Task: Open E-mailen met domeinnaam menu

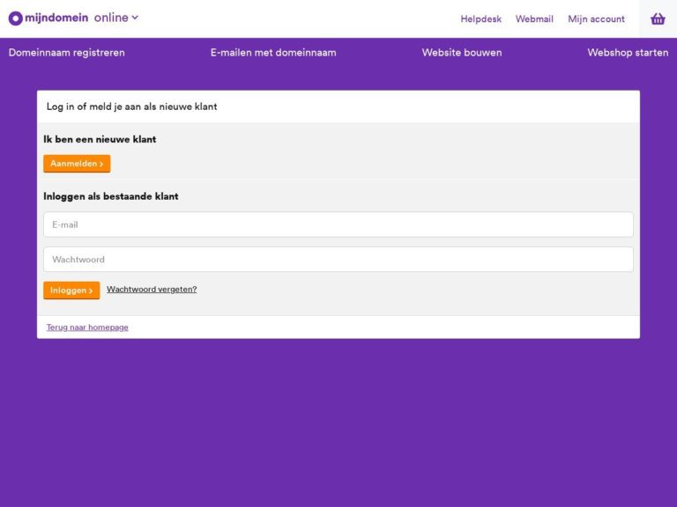Action: tap(273, 53)
